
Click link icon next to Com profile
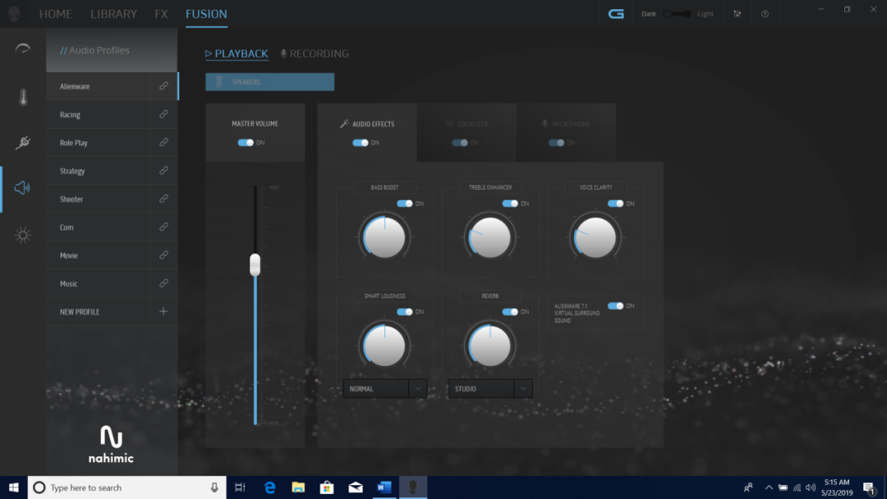[x=163, y=227]
